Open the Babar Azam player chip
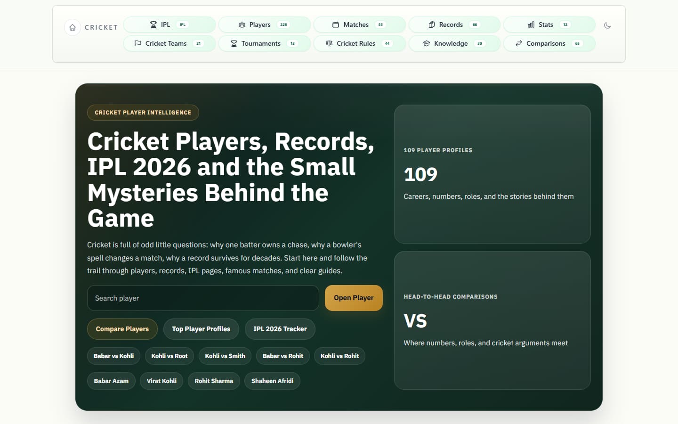The height and width of the screenshot is (424, 678). (111, 381)
